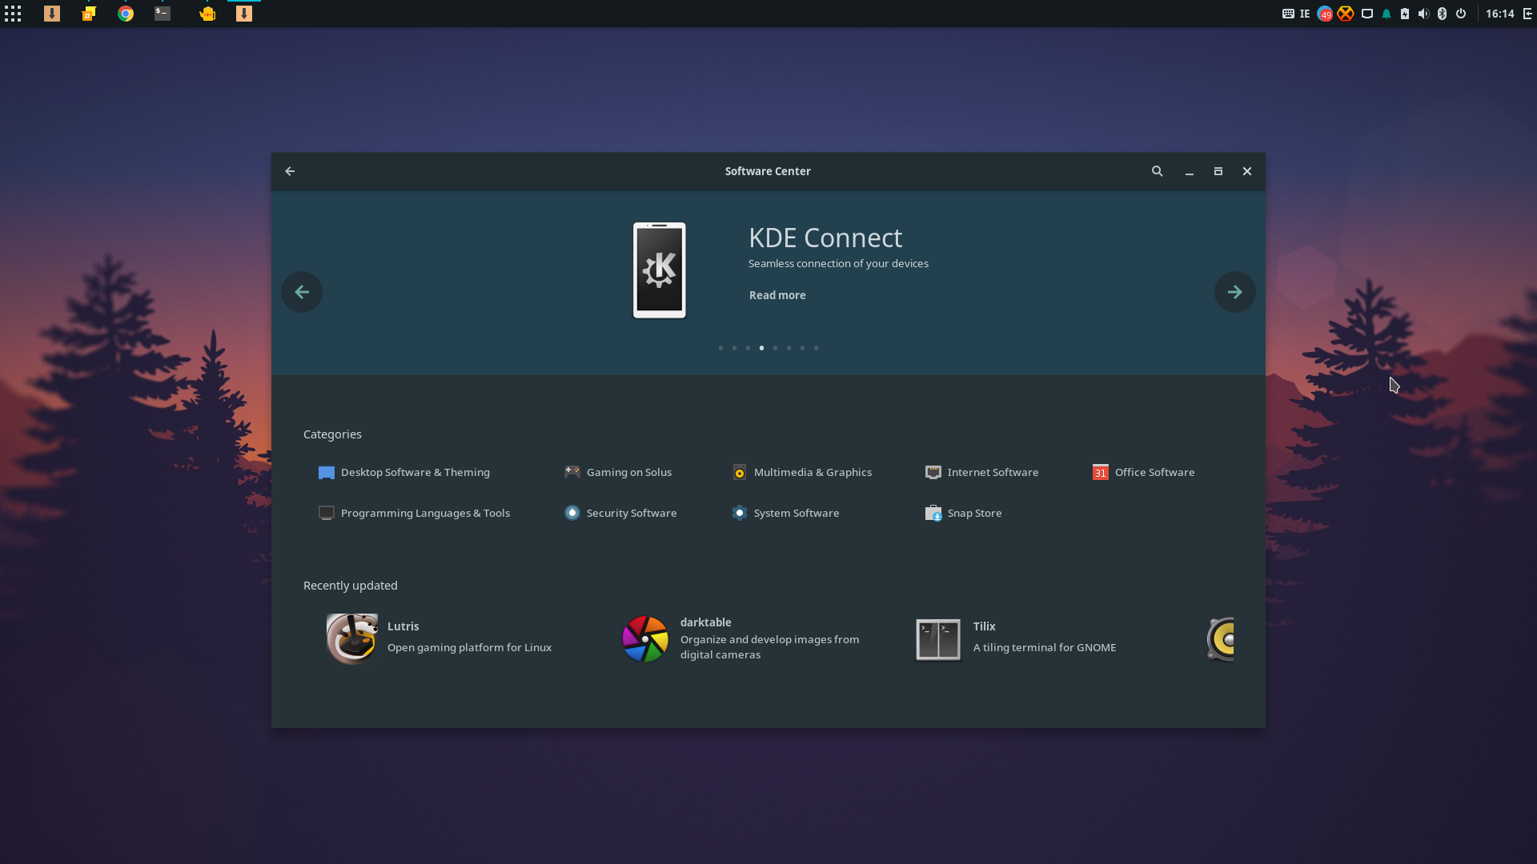This screenshot has width=1537, height=864.
Task: Show previous featured app in carousel
Action: [302, 292]
